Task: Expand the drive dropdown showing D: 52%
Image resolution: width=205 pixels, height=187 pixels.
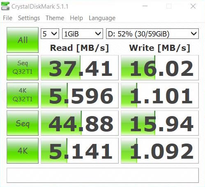Action: pos(152,34)
